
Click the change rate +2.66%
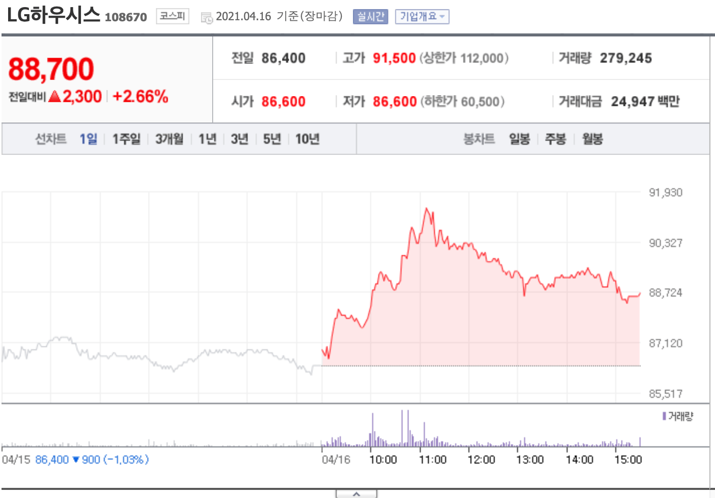point(140,96)
